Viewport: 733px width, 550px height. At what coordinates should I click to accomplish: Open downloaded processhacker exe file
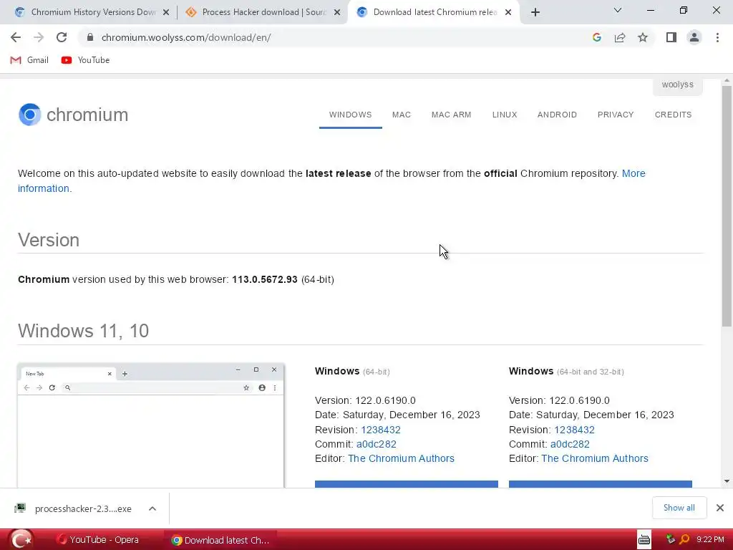[x=73, y=508]
